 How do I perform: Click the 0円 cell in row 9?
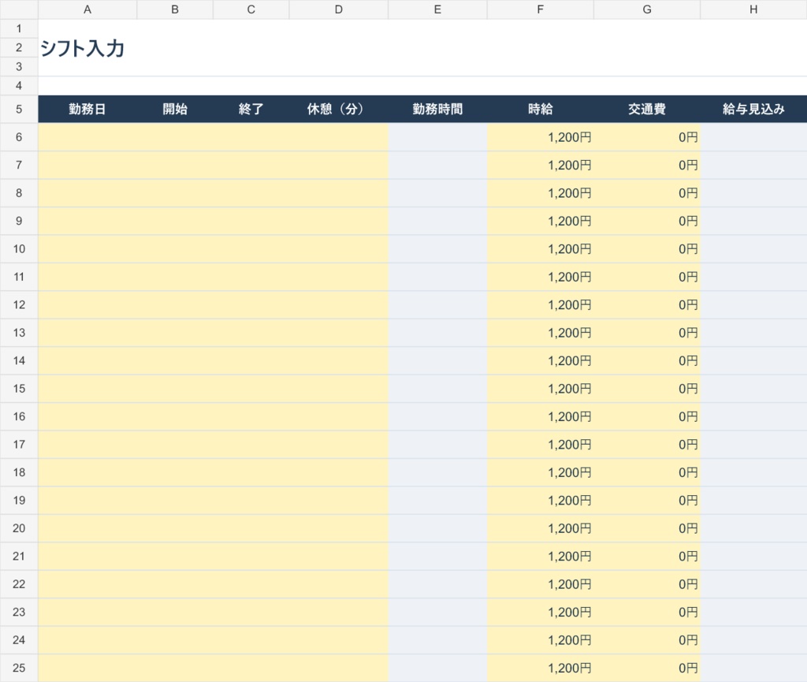[x=647, y=221]
